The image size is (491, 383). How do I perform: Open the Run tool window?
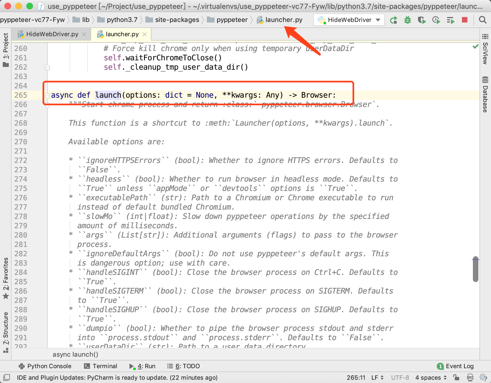(x=142, y=366)
